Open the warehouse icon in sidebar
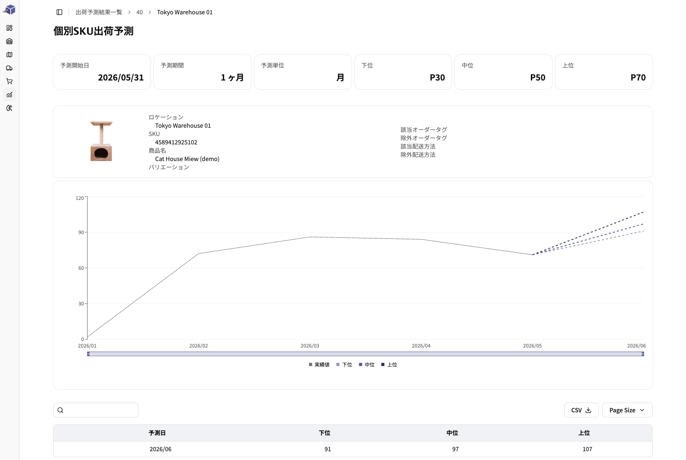The width and height of the screenshot is (686, 460). [9, 41]
